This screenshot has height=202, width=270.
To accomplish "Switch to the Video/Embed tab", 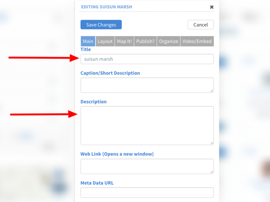I will (197, 41).
